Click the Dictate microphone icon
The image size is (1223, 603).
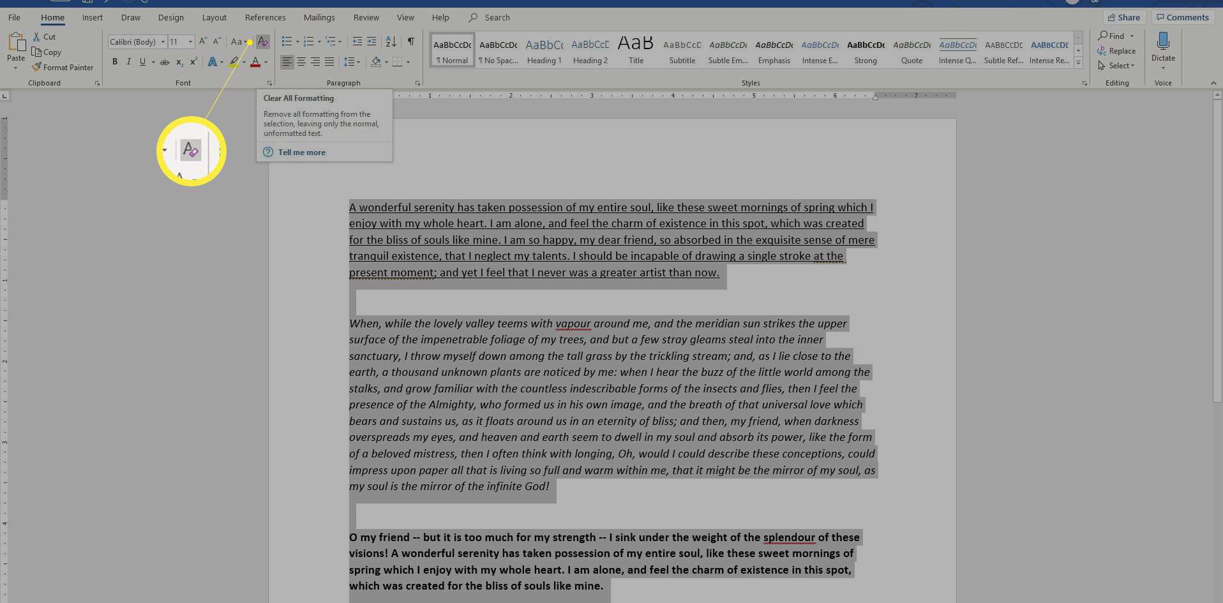(x=1163, y=41)
